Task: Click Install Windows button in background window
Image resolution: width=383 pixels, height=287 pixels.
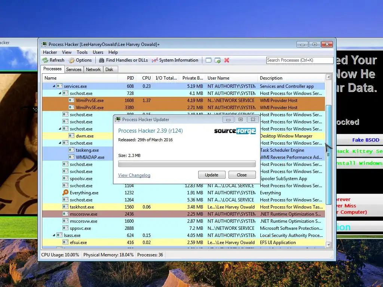Action: 359,163
